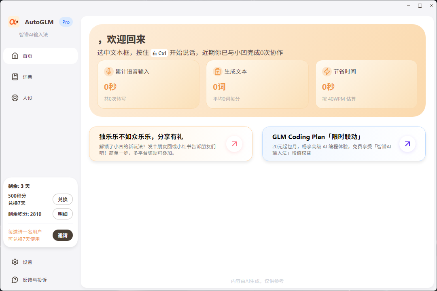The height and width of the screenshot is (291, 437).
Task: Click the 生成文本 0词 value
Action: 219,87
